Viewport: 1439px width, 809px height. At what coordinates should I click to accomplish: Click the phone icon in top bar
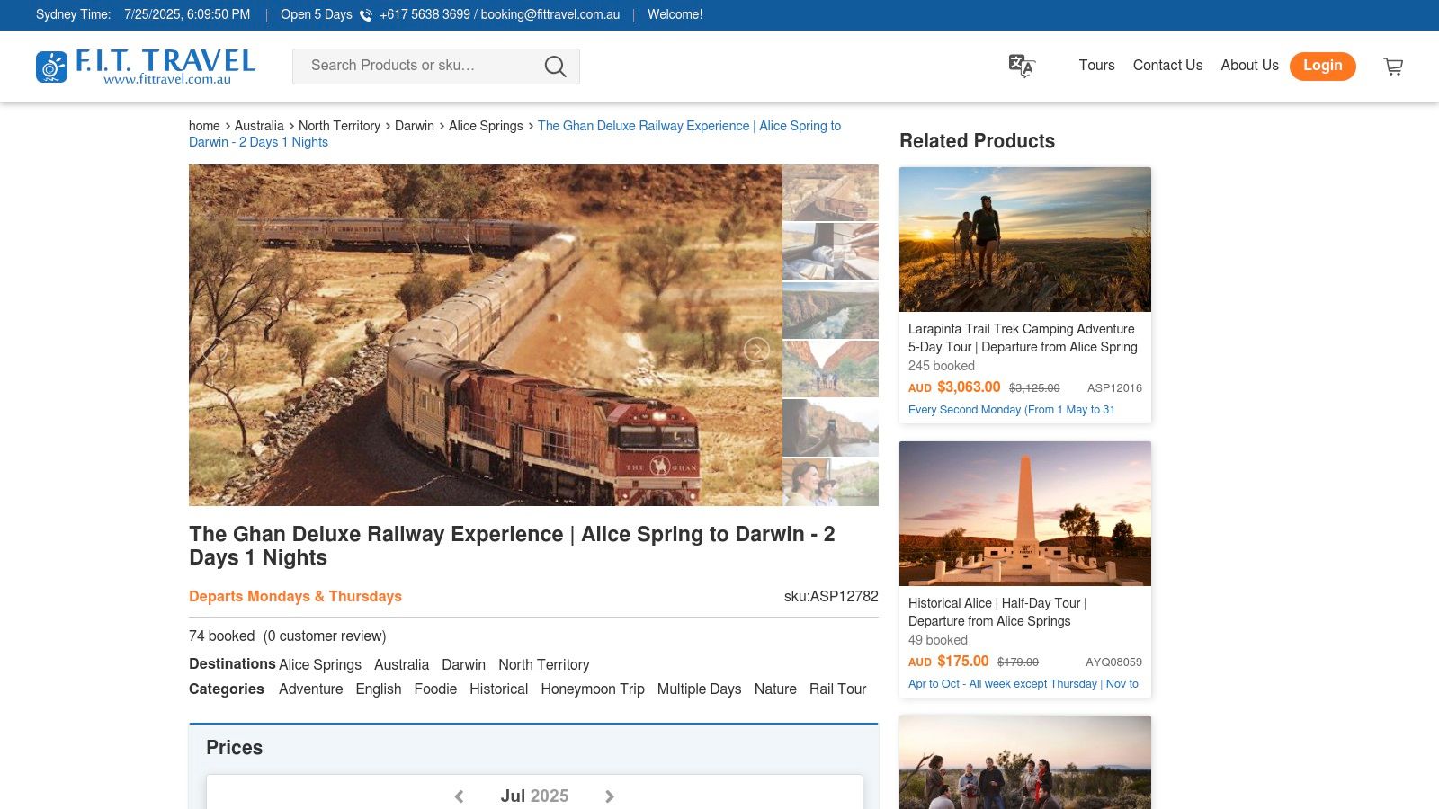(366, 15)
